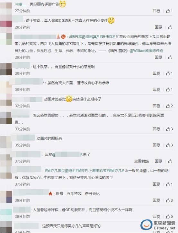Reply to the 33分钟前 劣质游戏画面 comment
This screenshot has width=178, height=233.
click(x=156, y=129)
